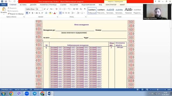
Task: Toggle italic (К) formatting
Action: [30, 13]
